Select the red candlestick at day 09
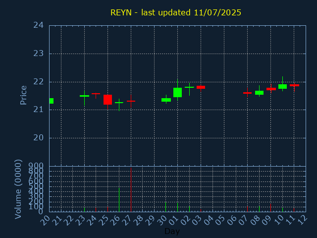Screen dimensions: 317x238 [271, 89]
